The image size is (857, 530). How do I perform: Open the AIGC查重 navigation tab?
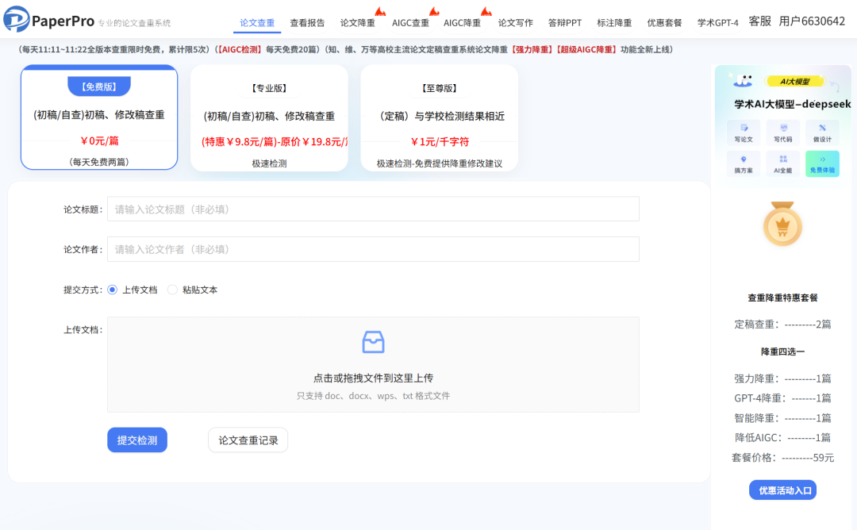tap(410, 23)
